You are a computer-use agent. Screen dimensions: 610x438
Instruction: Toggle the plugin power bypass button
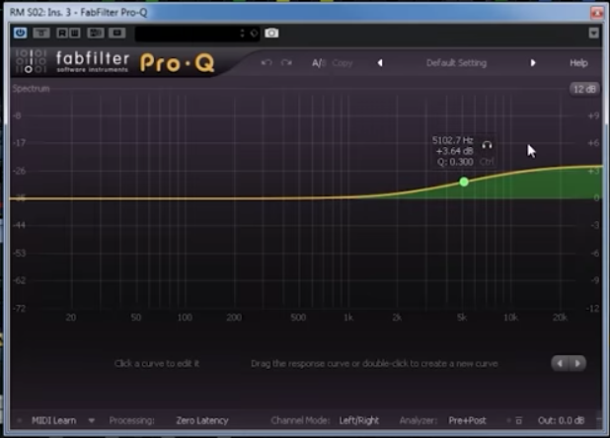[x=20, y=33]
